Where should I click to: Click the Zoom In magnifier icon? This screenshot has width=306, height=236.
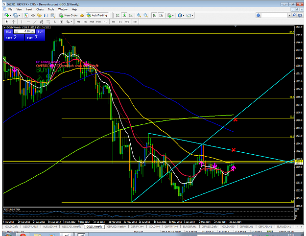pyautogui.click(x=139, y=15)
